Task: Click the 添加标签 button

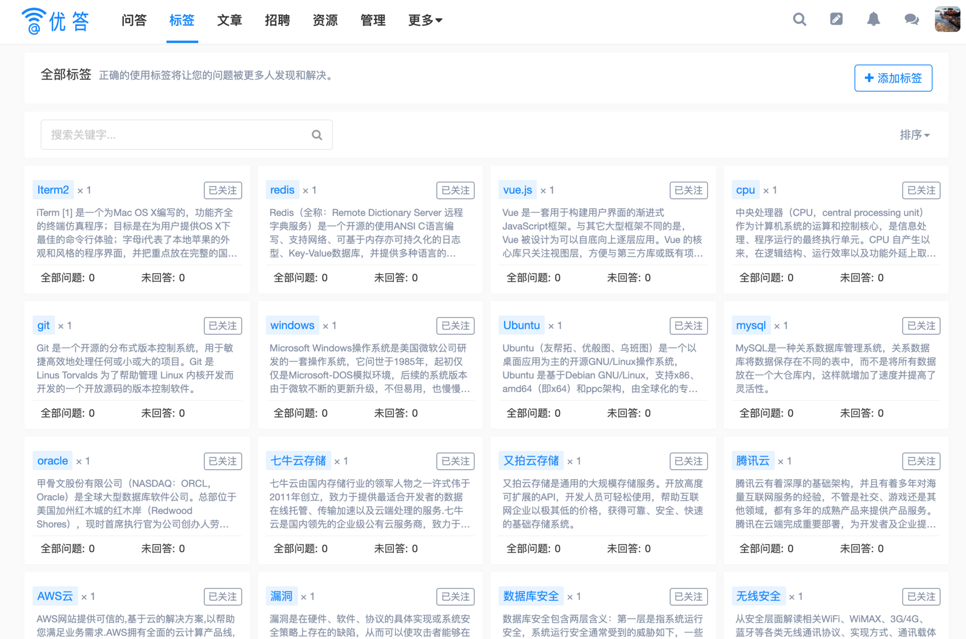Action: click(893, 78)
